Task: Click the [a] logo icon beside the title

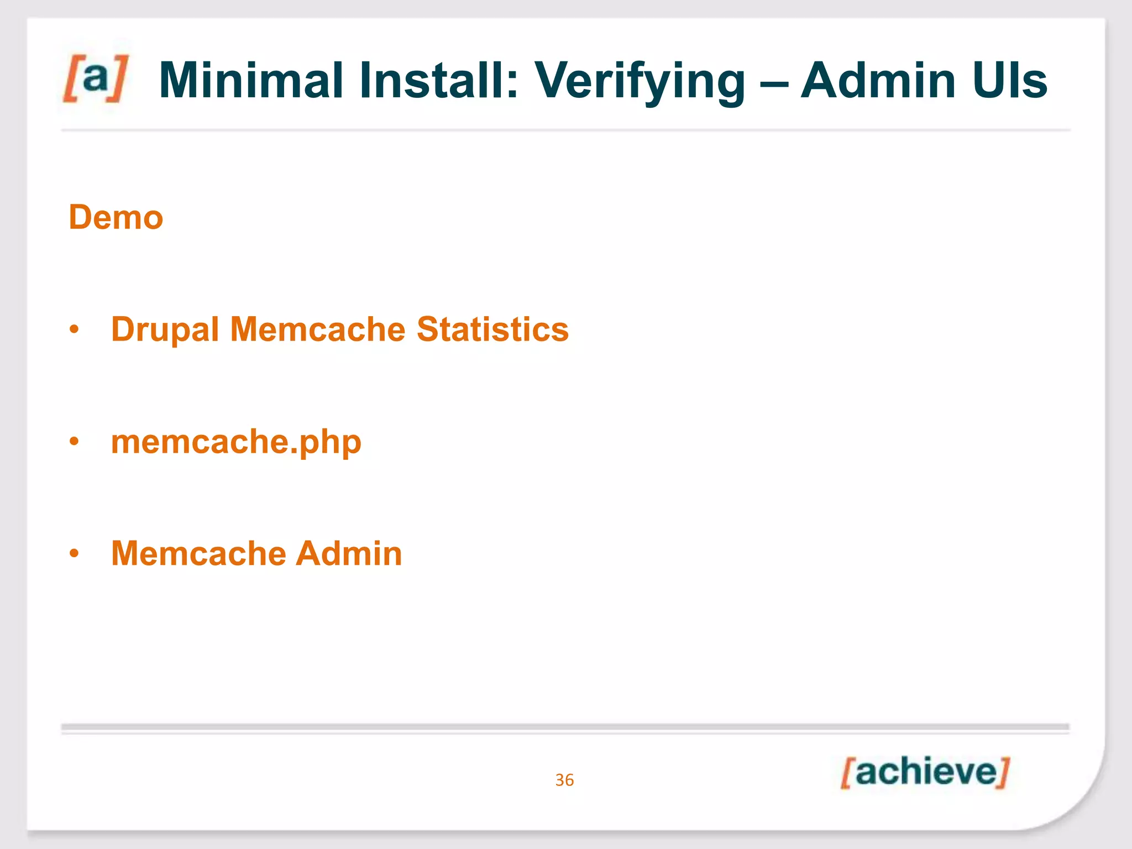Action: click(x=96, y=78)
